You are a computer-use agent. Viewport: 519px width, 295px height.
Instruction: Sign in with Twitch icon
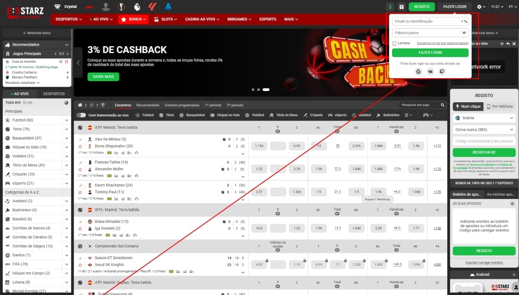(x=442, y=72)
